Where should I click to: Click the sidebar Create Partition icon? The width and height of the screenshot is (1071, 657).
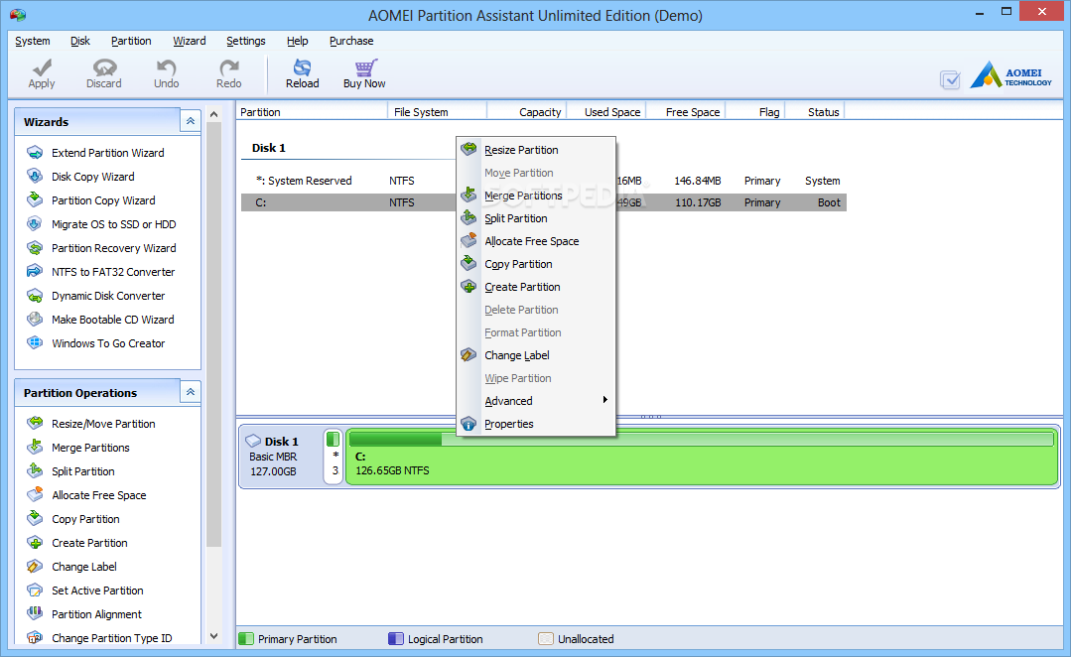[35, 543]
